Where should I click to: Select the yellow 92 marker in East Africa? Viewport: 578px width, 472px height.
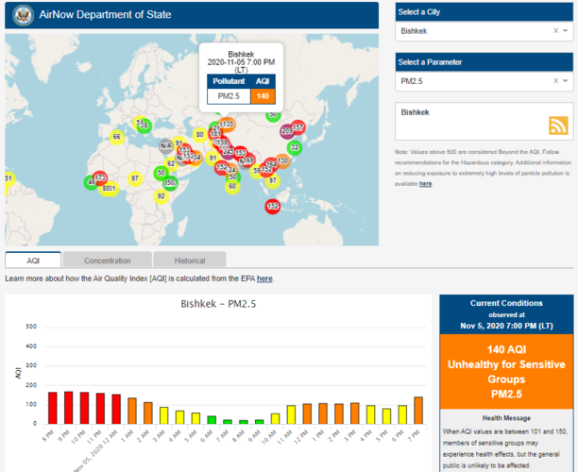161,195
